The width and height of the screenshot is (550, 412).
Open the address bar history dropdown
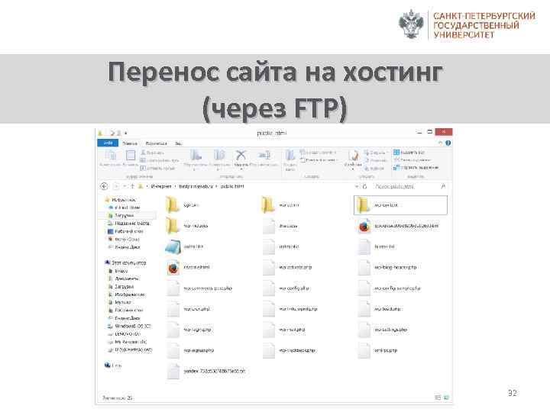[357, 187]
